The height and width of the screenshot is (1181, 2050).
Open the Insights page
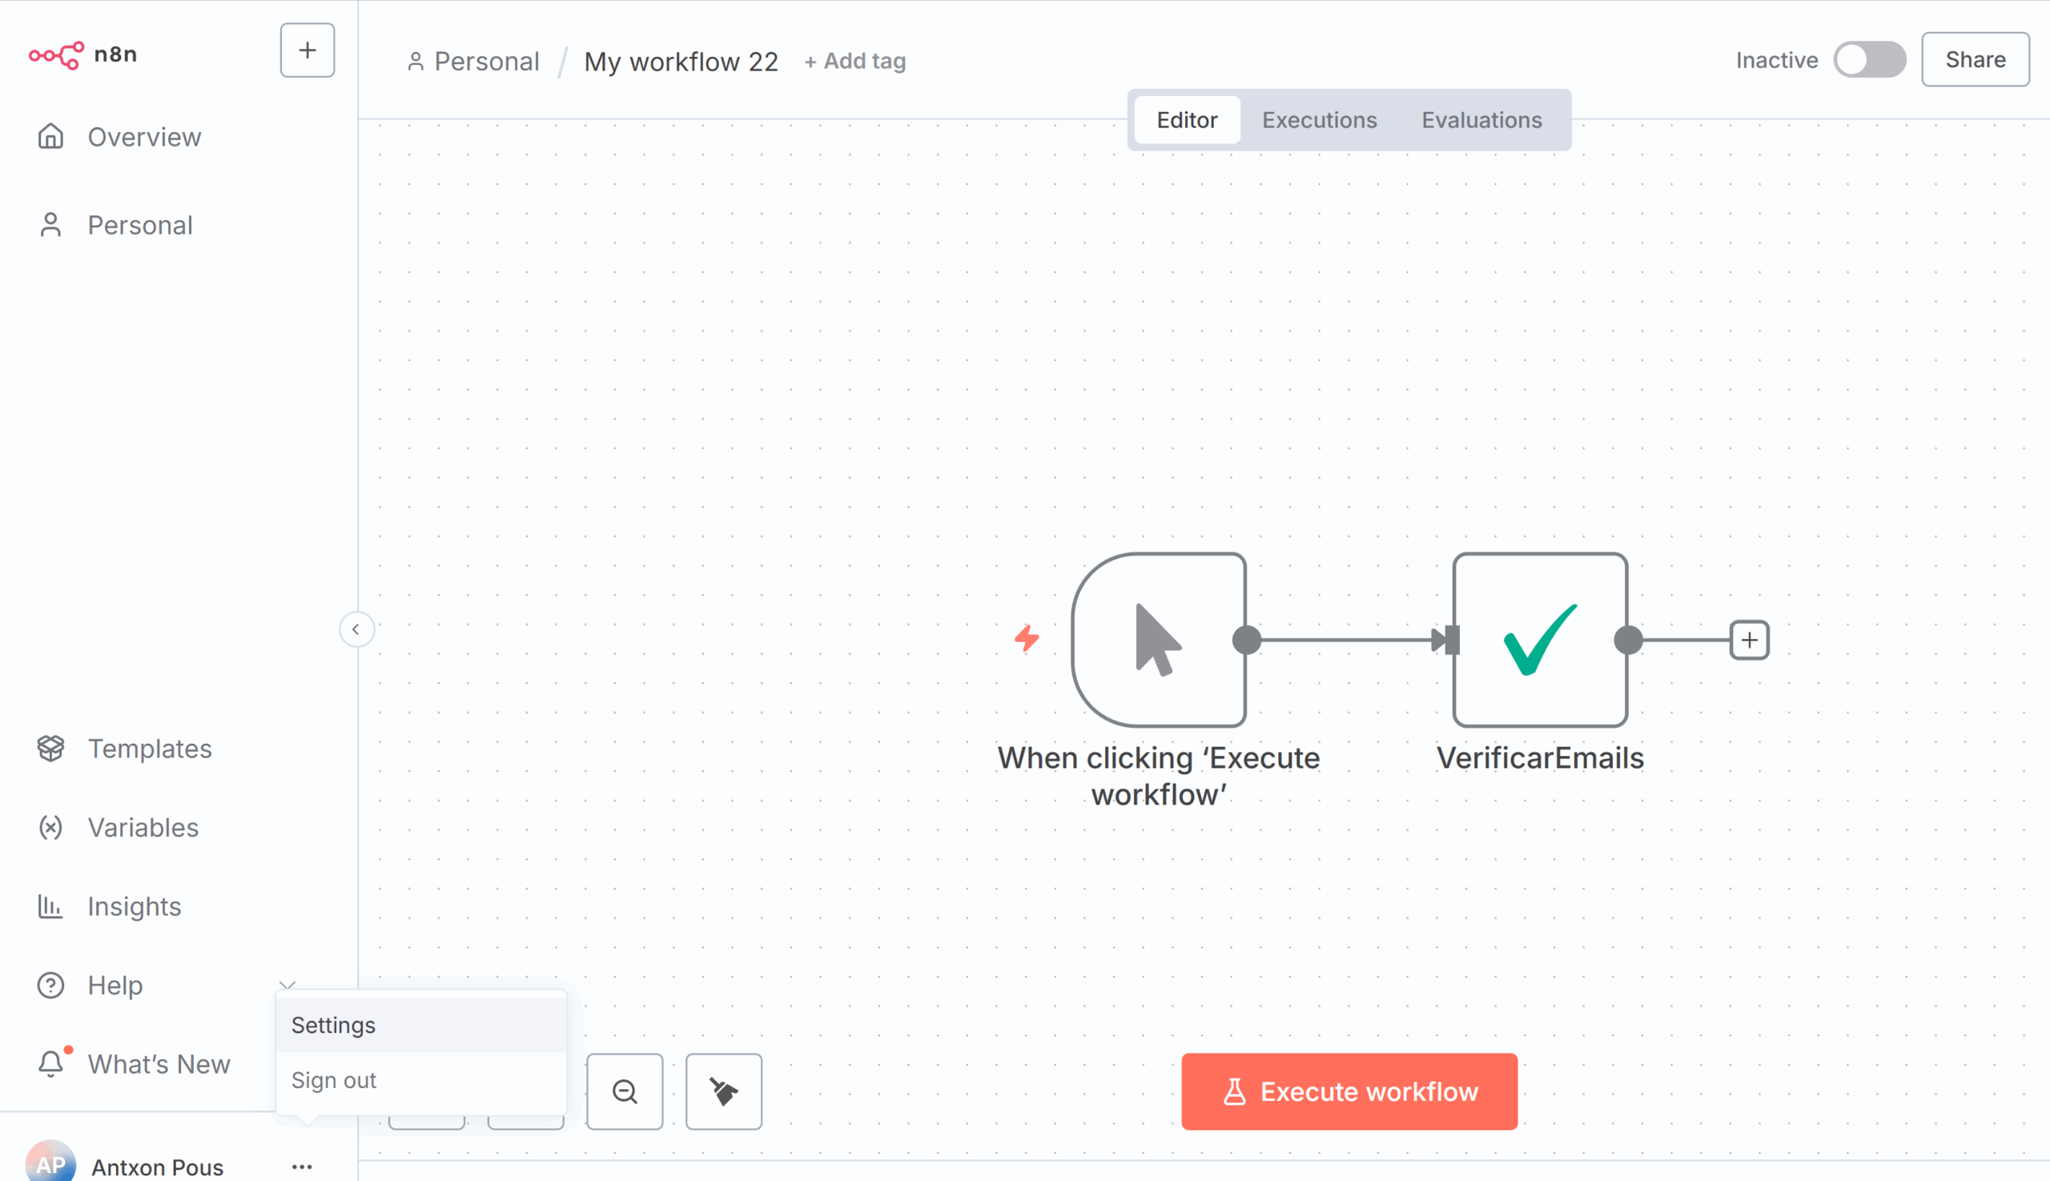(134, 906)
